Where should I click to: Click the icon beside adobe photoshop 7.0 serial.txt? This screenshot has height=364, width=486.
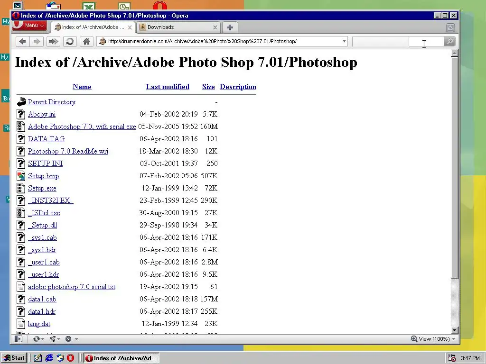click(x=21, y=287)
